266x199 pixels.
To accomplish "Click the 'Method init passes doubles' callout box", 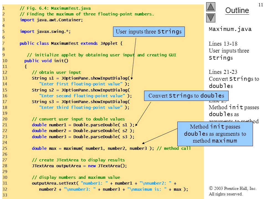I will (x=215, y=134).
